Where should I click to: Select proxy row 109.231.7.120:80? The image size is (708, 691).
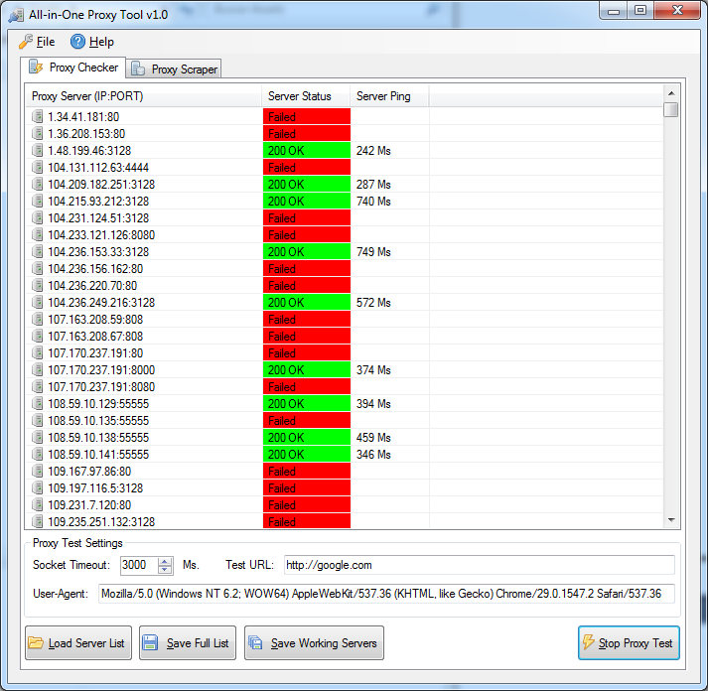click(x=344, y=505)
